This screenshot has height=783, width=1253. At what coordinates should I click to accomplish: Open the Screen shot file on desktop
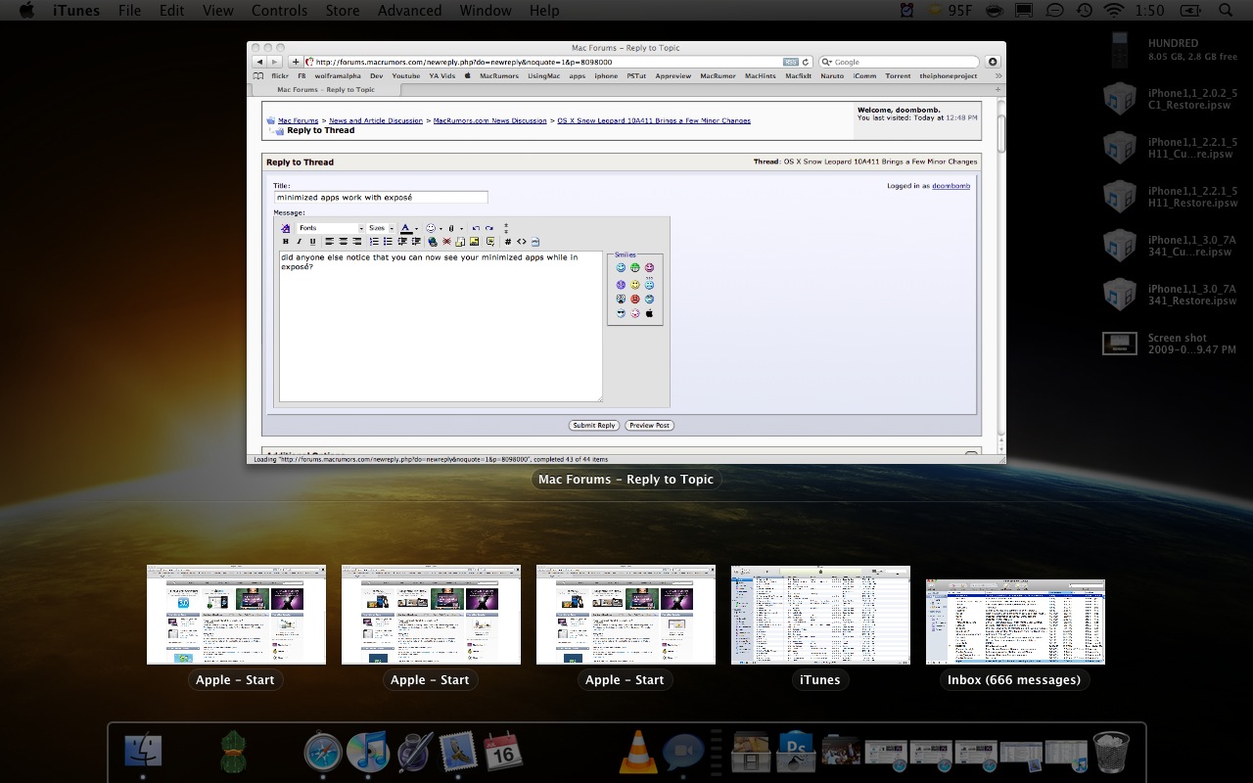pyautogui.click(x=1119, y=344)
